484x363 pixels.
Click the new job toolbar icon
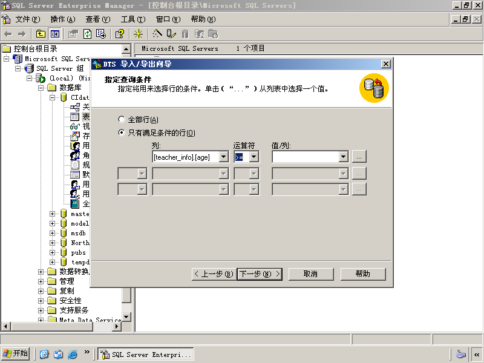pos(213,34)
